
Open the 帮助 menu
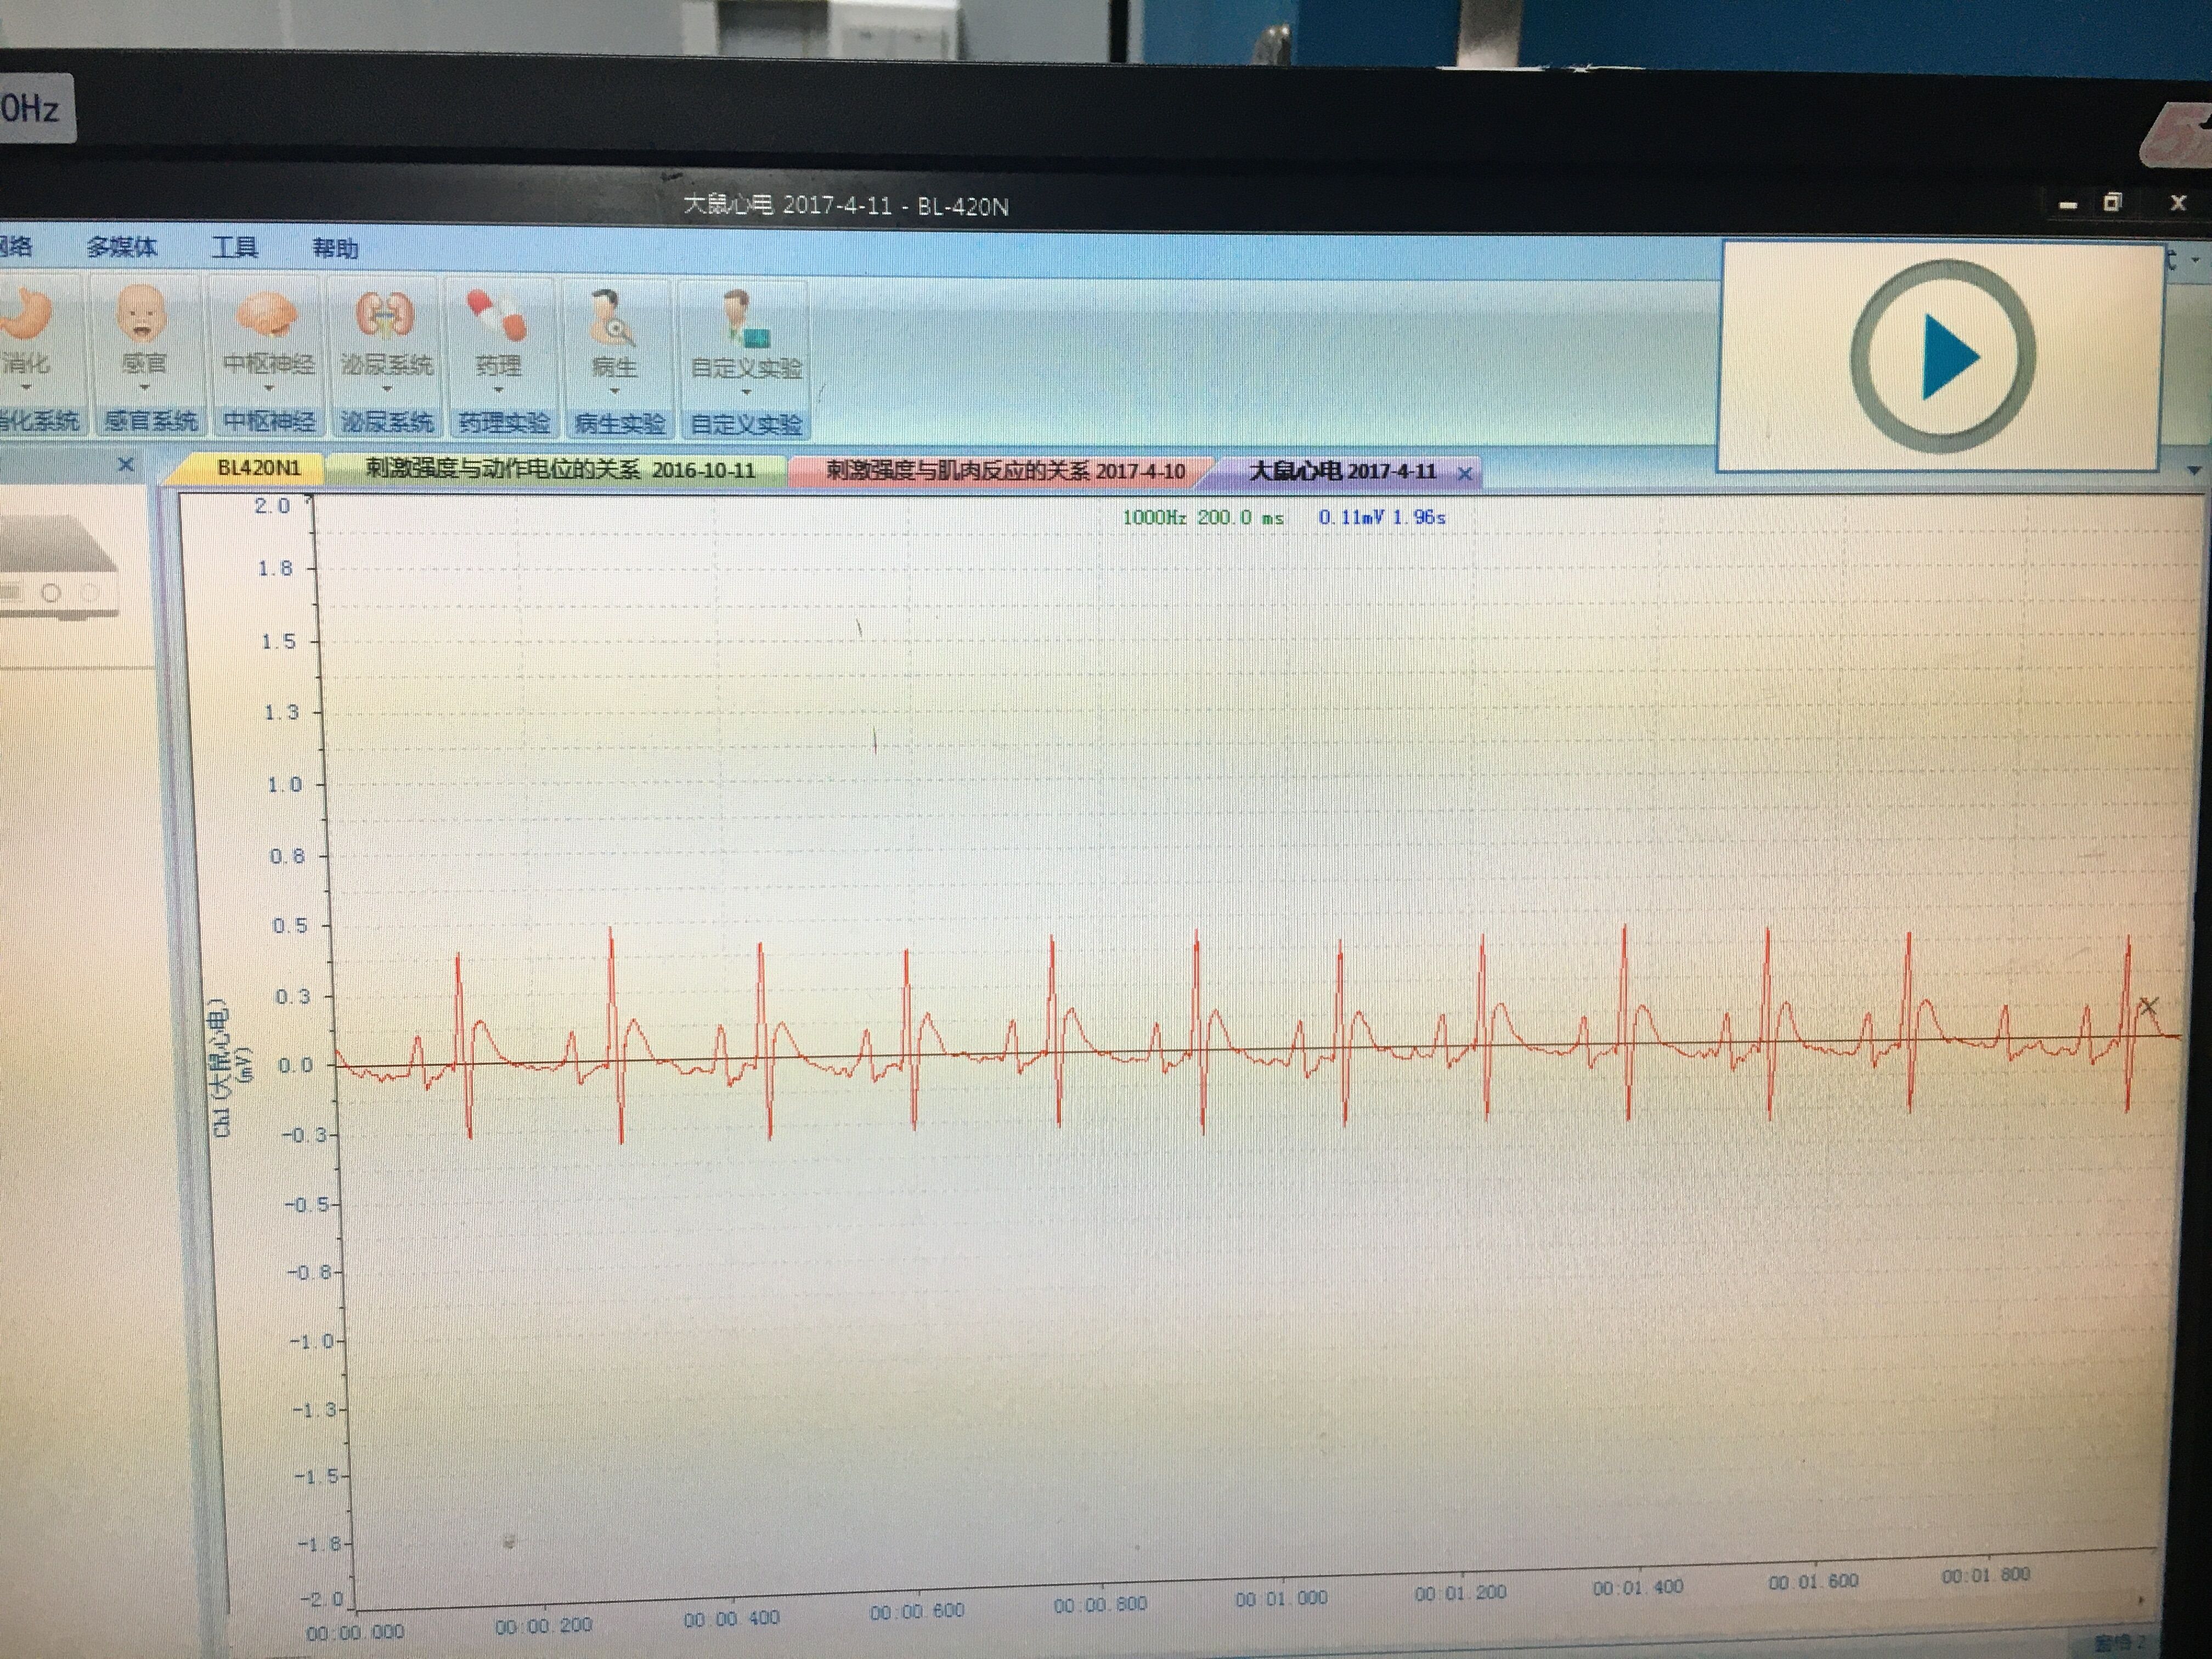click(x=335, y=248)
